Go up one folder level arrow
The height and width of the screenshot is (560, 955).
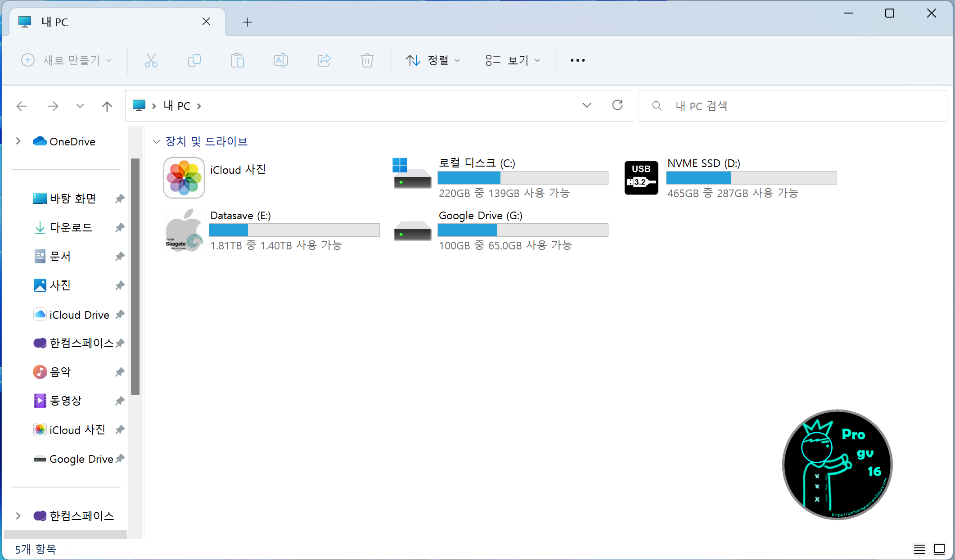click(107, 106)
